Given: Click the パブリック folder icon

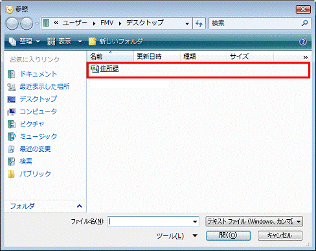Looking at the screenshot, I should pyautogui.click(x=11, y=174).
